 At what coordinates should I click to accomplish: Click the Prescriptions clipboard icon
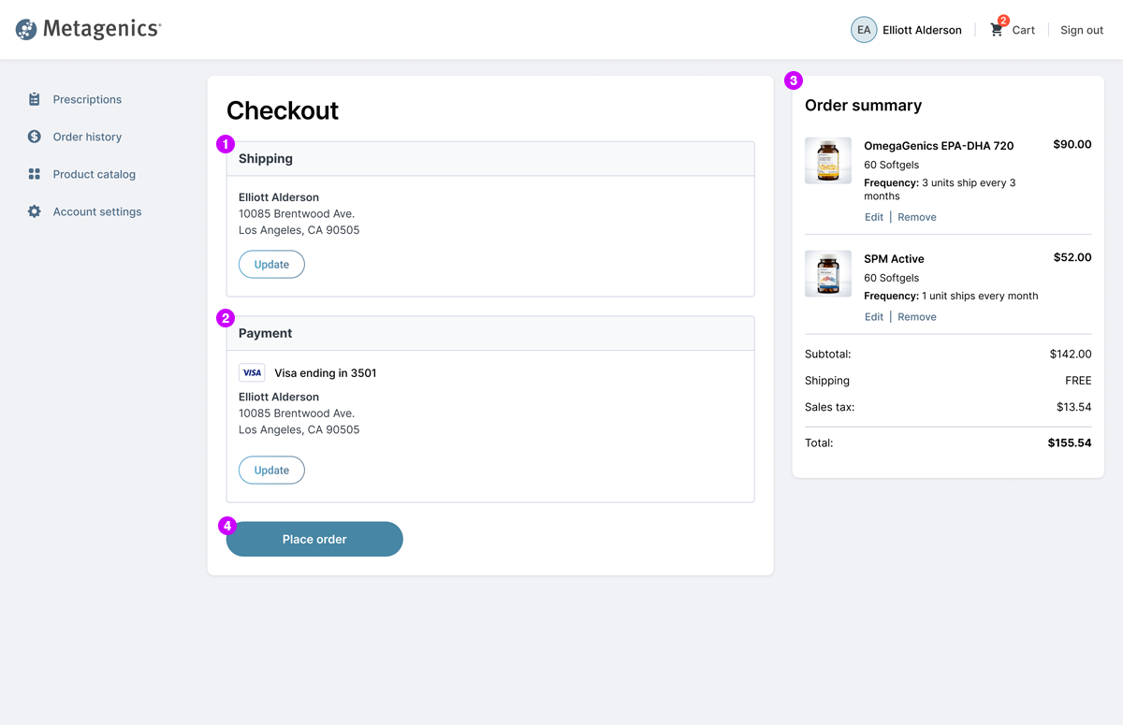(35, 99)
